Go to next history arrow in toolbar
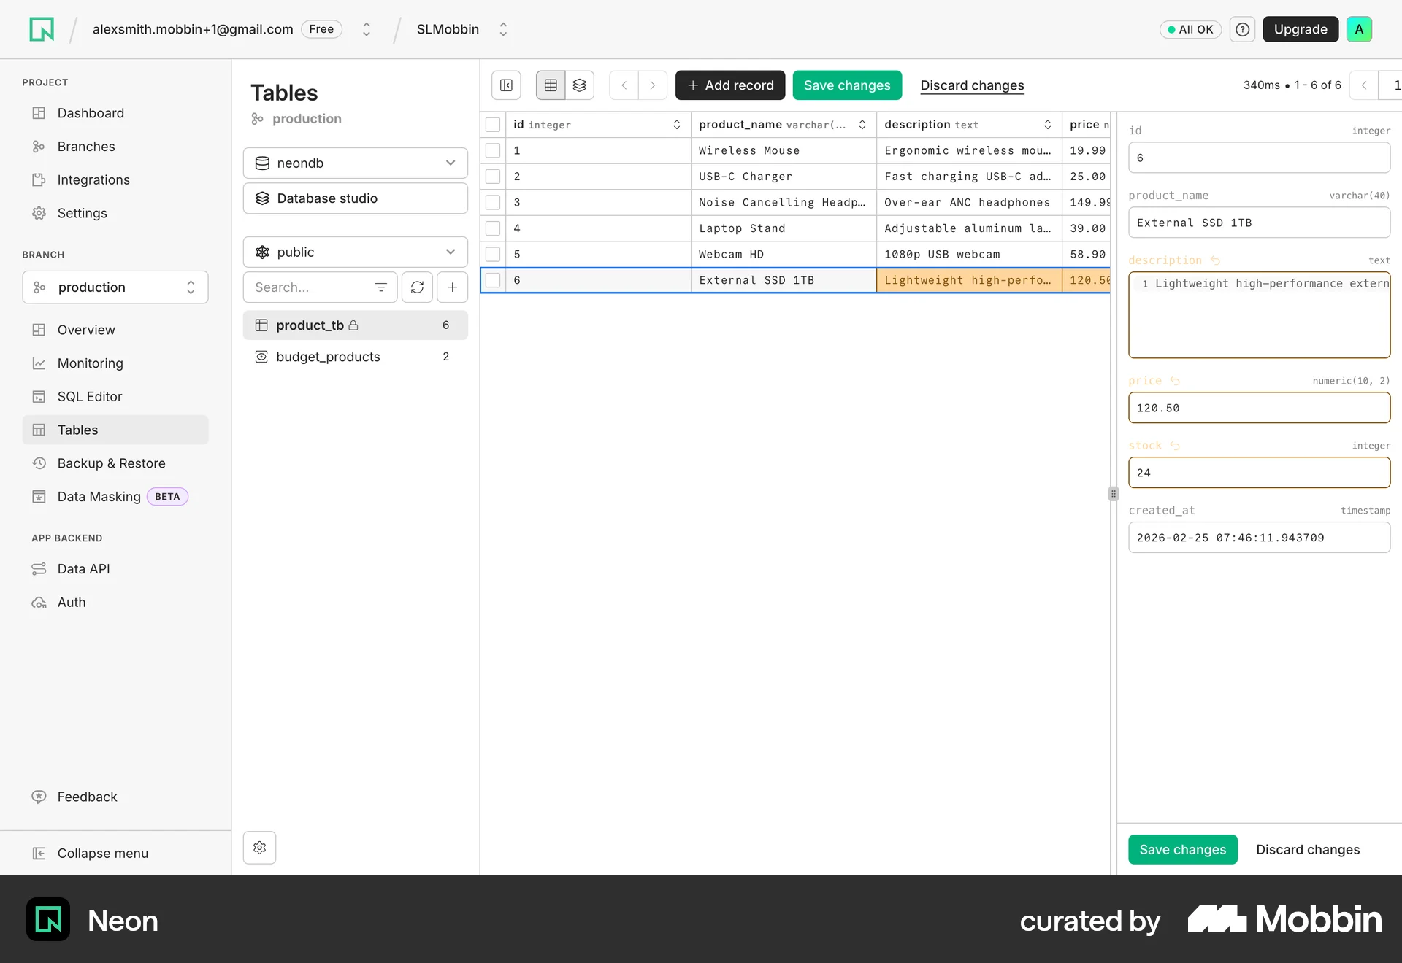This screenshot has height=963, width=1402. 653,85
